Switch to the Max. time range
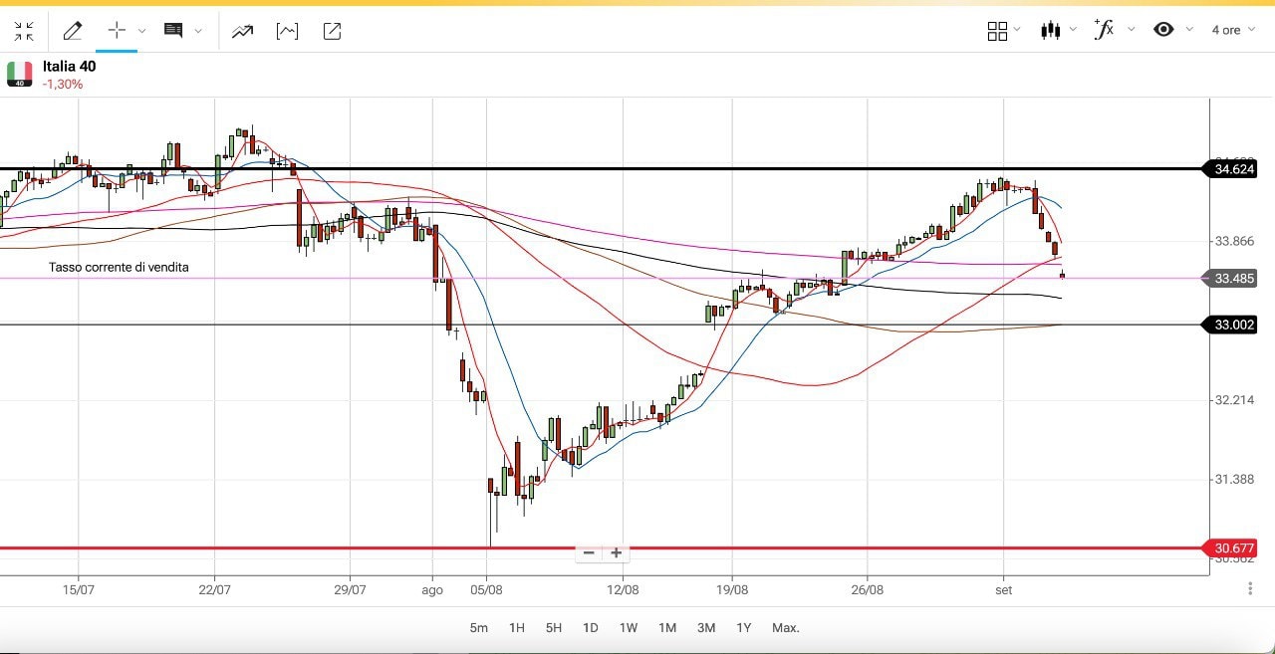Screen dimensions: 1275x654 786,628
